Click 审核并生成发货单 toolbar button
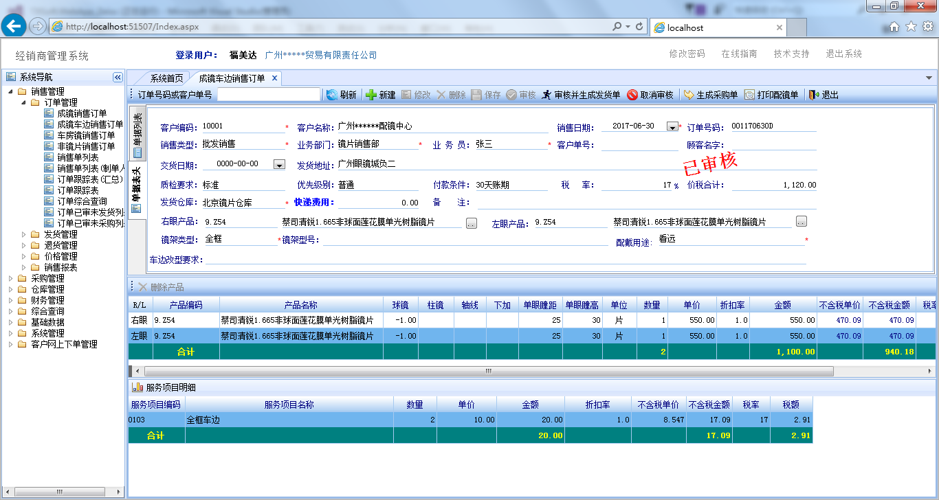This screenshot has width=939, height=500. click(582, 95)
